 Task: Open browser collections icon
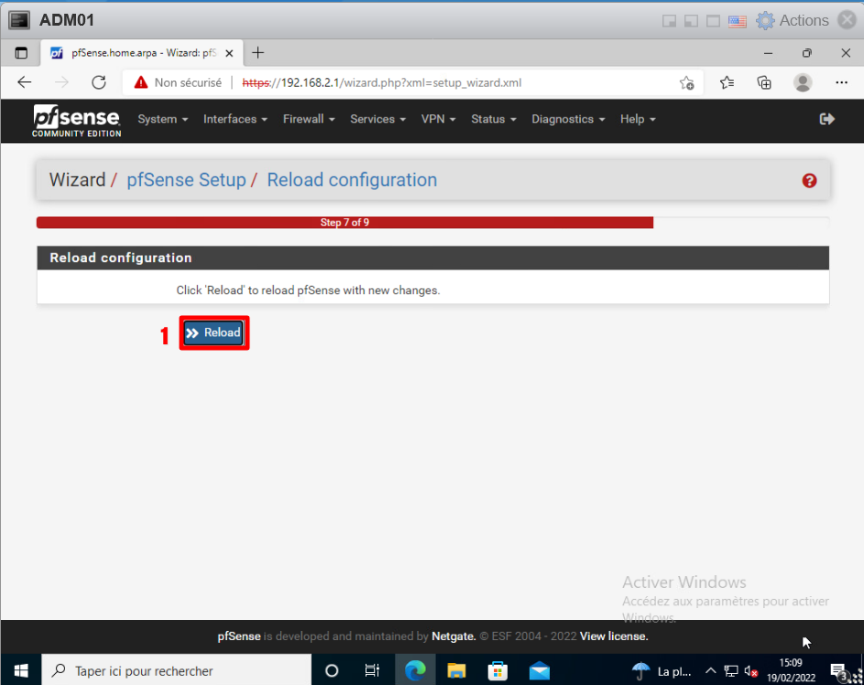764,82
